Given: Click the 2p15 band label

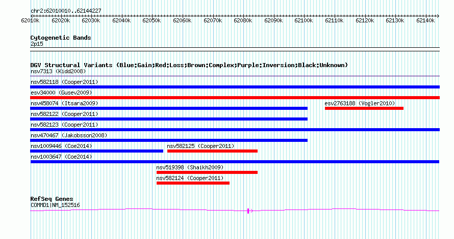Looking at the screenshot, I should tap(37, 44).
